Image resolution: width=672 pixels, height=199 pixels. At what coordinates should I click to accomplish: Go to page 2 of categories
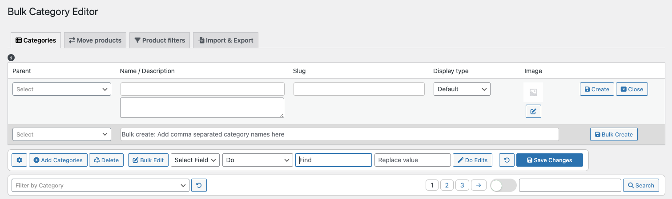point(447,185)
